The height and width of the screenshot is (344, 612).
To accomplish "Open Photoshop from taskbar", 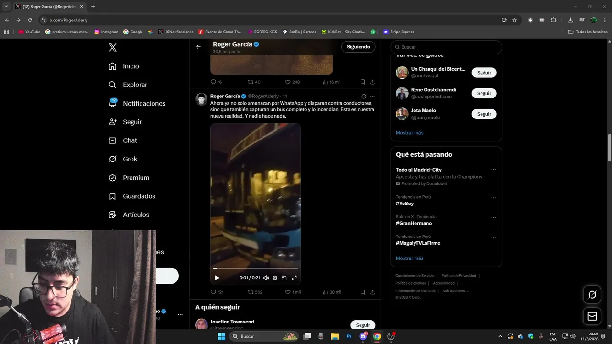I will coord(349,336).
